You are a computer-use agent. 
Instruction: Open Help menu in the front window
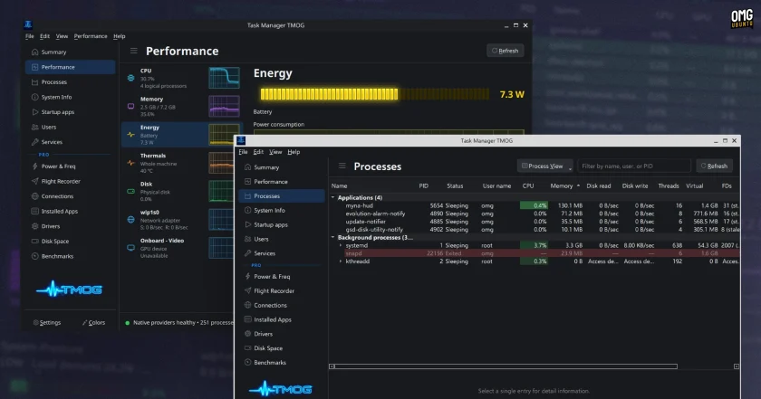(x=294, y=152)
